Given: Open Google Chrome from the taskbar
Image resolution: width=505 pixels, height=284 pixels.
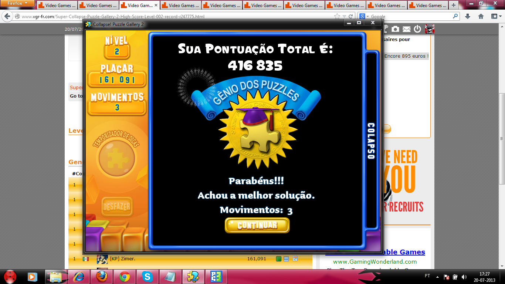Looking at the screenshot, I should [124, 277].
